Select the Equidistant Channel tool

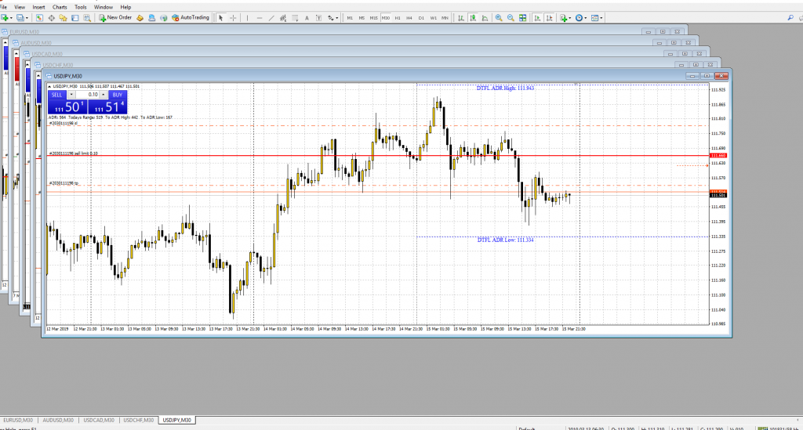click(282, 18)
